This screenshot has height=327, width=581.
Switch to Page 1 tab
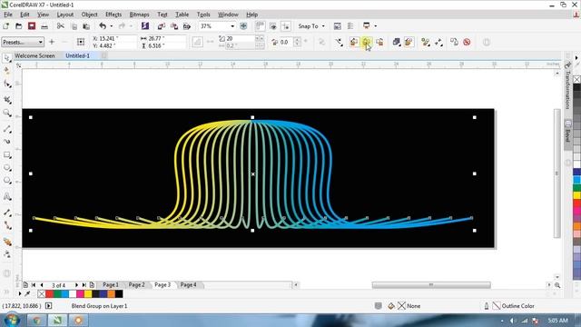(x=111, y=284)
